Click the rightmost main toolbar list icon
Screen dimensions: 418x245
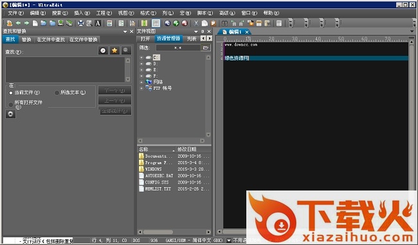click(279, 23)
